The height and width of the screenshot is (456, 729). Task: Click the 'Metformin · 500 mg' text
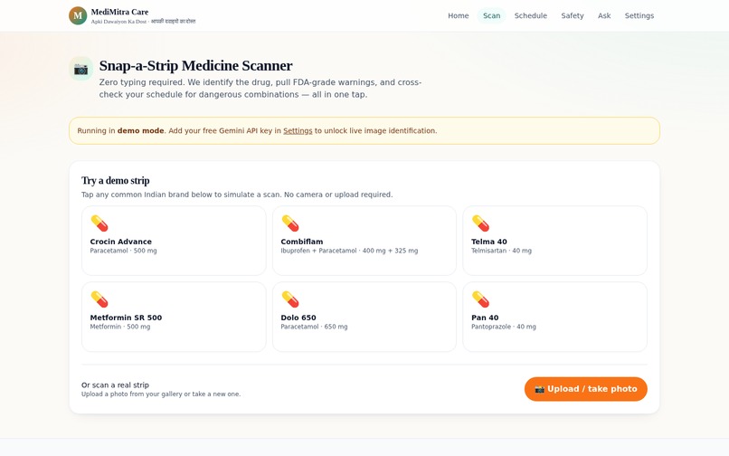tap(120, 327)
